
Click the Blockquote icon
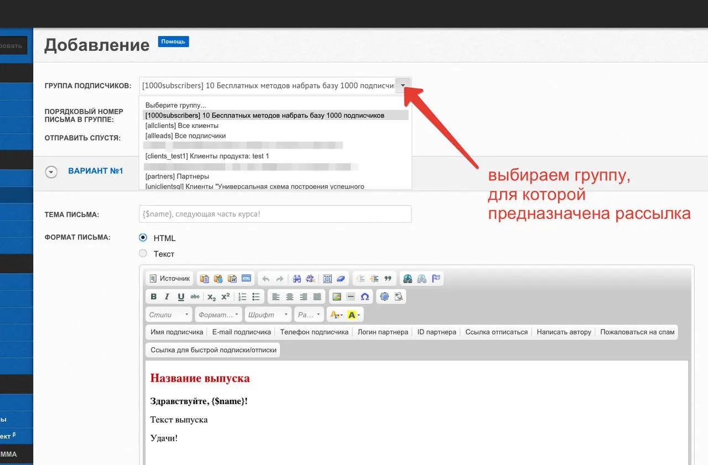point(388,279)
